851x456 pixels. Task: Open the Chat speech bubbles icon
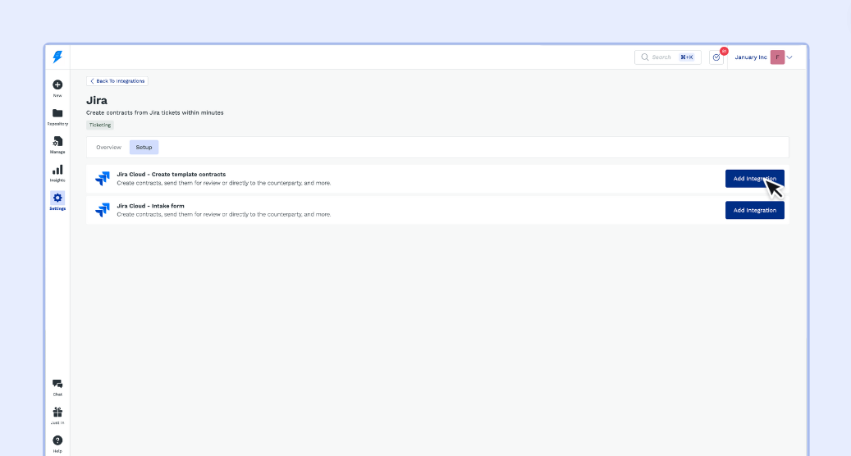coord(57,384)
